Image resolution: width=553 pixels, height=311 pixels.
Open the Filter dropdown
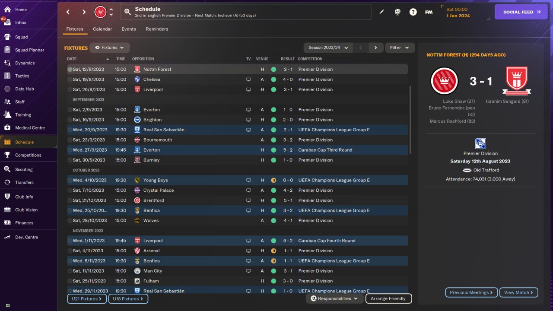coord(400,48)
